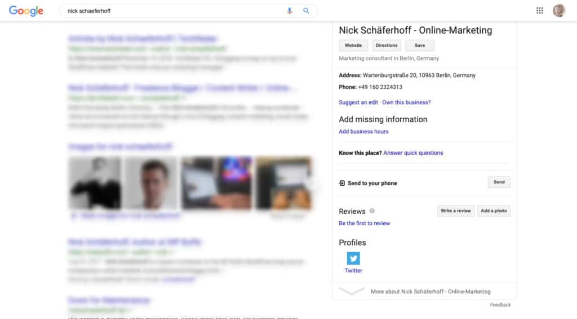Image resolution: width=577 pixels, height=319 pixels.
Task: Open the Twitter profile text link
Action: [x=353, y=271]
